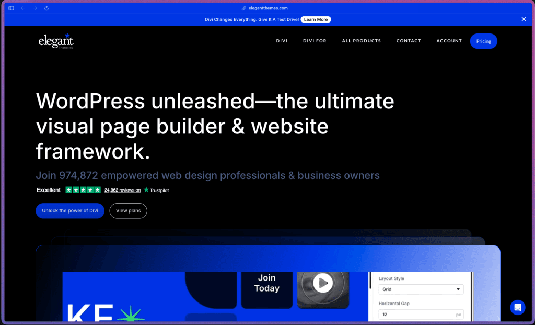
Task: Go back with the browser back arrow
Action: (23, 8)
